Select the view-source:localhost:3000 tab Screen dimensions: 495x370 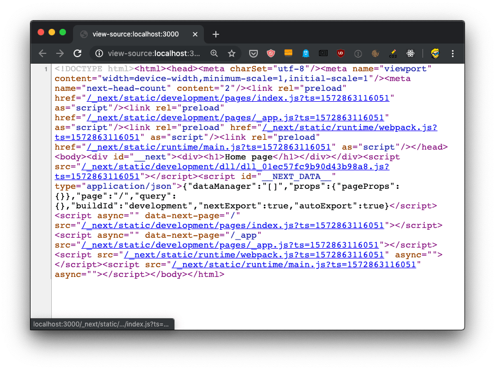coord(136,34)
